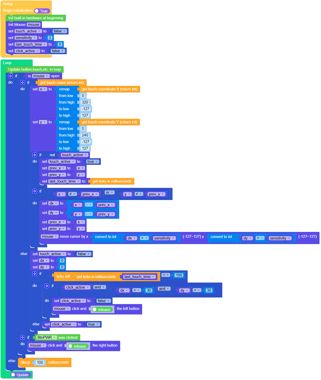The height and width of the screenshot is (380, 321).
Task: Click the gear on 'BtnPWR was clicked' block
Action: pos(23,337)
